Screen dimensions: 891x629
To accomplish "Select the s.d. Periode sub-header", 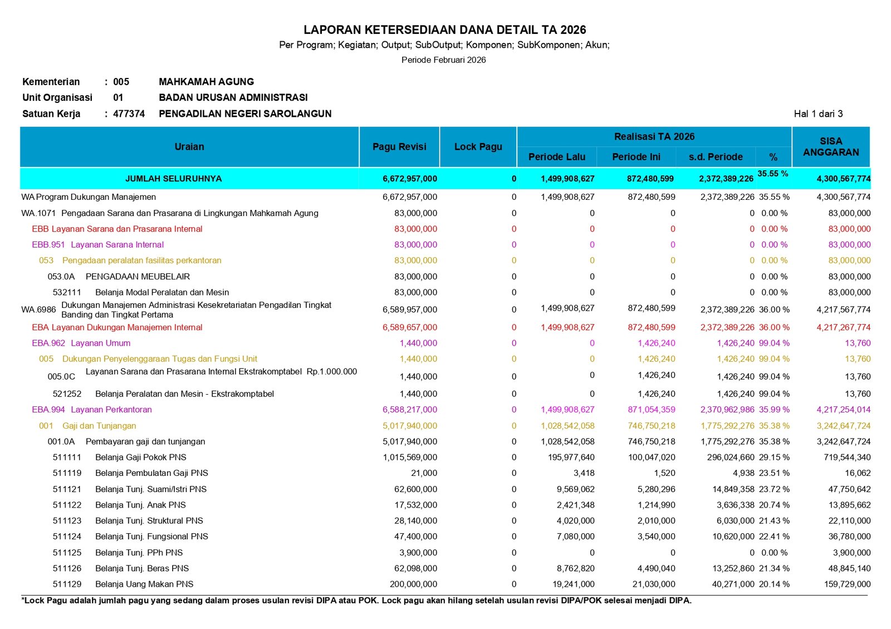I will coord(716,157).
